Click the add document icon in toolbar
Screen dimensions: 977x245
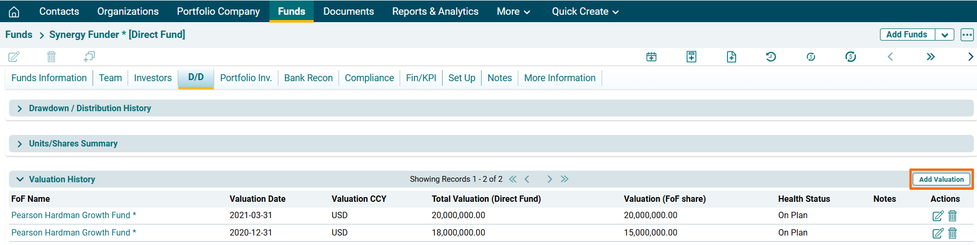(731, 57)
